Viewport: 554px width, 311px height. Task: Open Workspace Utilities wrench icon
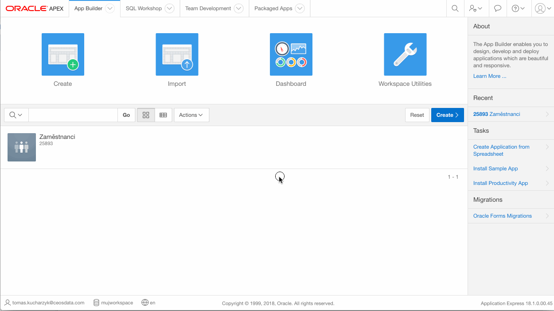click(x=405, y=54)
